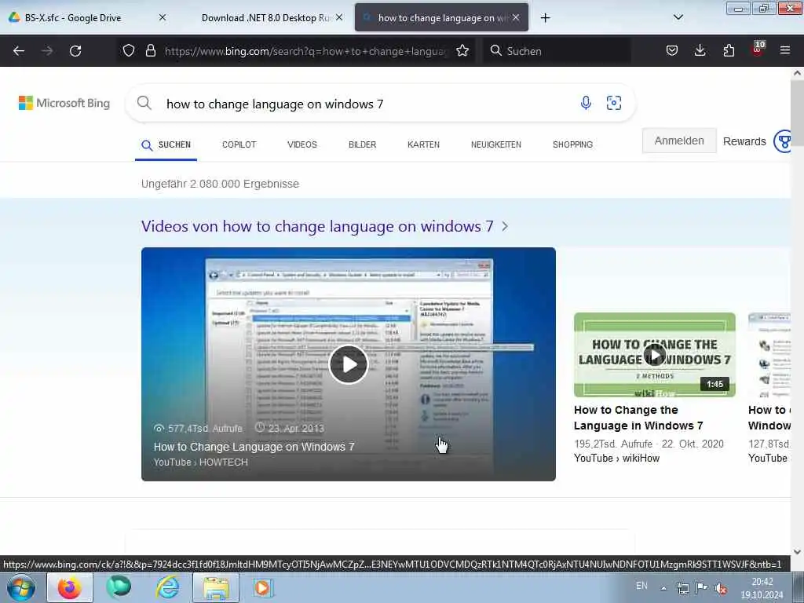Select the BILDER search tab
This screenshot has width=804, height=603.
coord(363,144)
